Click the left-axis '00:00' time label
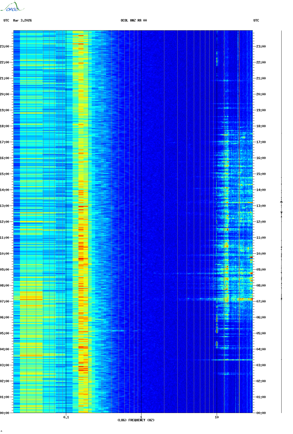293x434 pixels. coord(5,413)
